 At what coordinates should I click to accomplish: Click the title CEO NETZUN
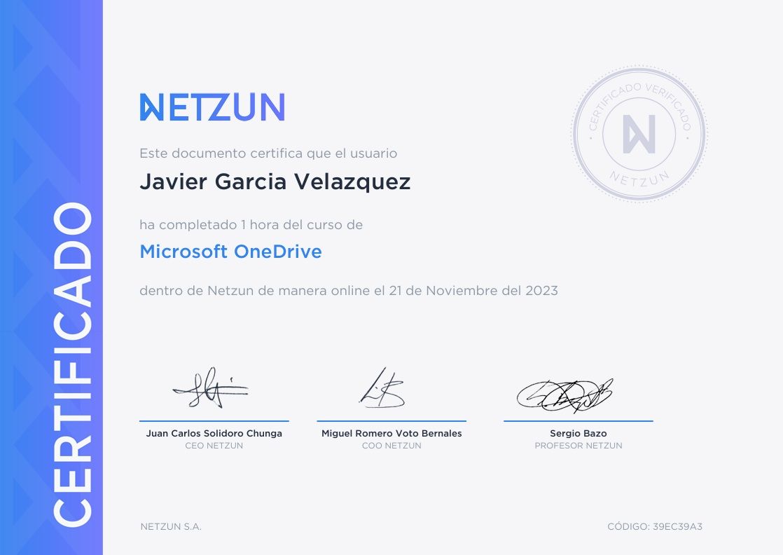tap(214, 446)
